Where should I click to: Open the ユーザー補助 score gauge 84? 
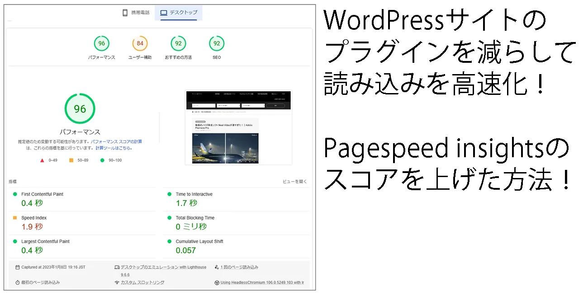pyautogui.click(x=140, y=44)
